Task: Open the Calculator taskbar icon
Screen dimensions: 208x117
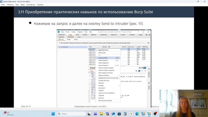Action: [125, 114]
